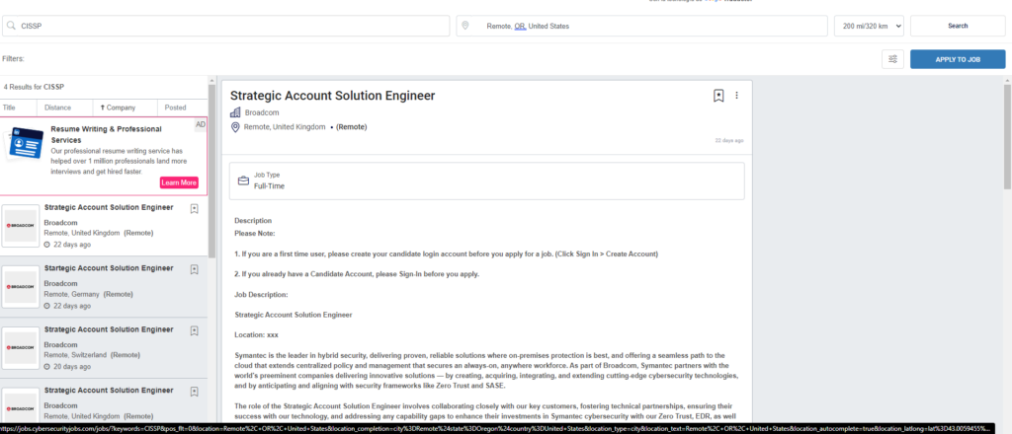Viewport: 1012px width, 434px height.
Task: Sort results by Distance column
Action: point(58,108)
